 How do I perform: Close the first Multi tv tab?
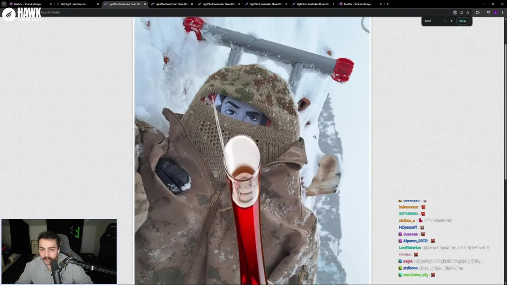[51, 4]
